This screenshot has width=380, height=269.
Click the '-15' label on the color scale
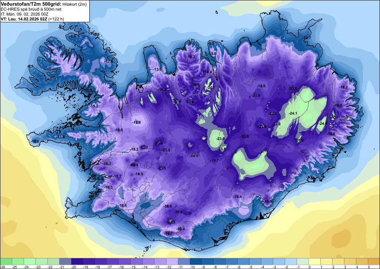click(x=133, y=267)
